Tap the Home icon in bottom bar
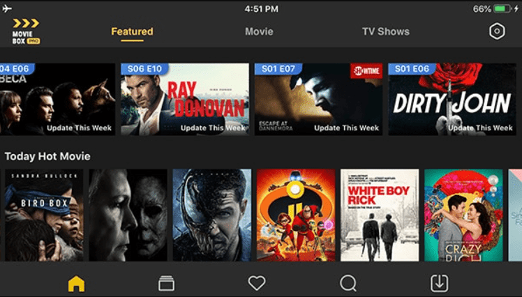Screen dimensions: 522x297 tap(76, 284)
